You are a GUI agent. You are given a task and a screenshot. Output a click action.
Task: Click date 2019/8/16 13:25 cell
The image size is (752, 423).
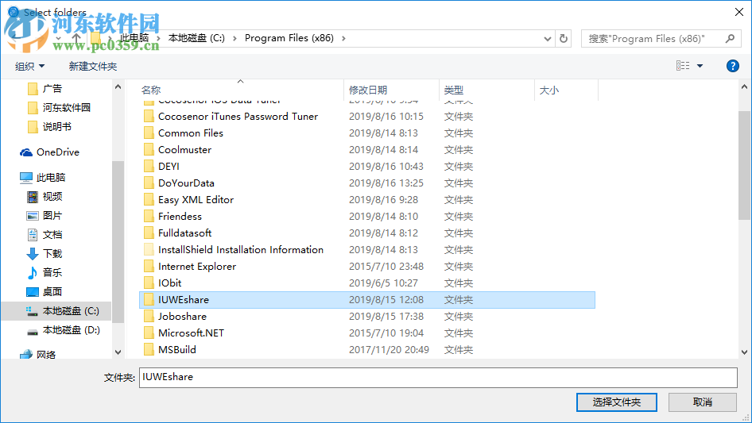[386, 183]
